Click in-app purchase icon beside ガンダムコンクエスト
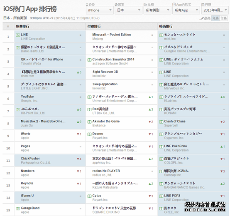The width and height of the screenshot is (230, 216). 161,184
